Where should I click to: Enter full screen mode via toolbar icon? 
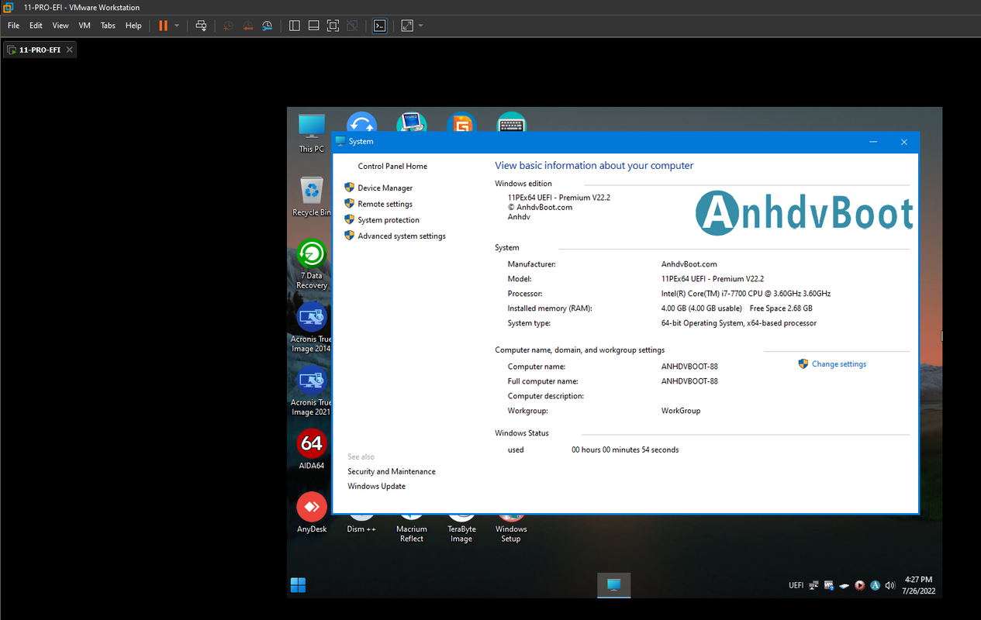tap(333, 26)
